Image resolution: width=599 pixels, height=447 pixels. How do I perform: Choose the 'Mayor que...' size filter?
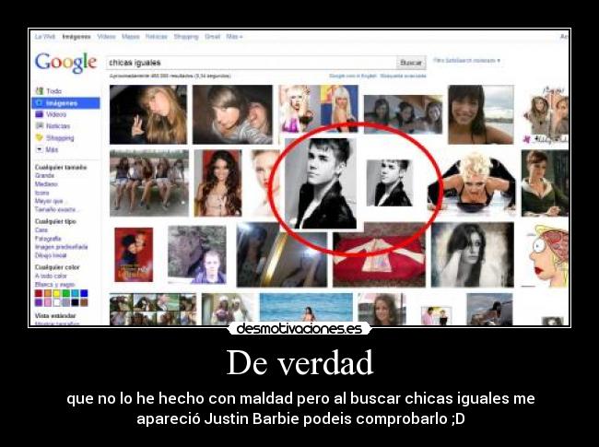tap(50, 201)
